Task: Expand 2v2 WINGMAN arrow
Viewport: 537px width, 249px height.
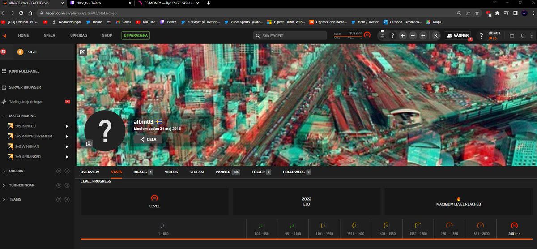Action: click(x=67, y=146)
